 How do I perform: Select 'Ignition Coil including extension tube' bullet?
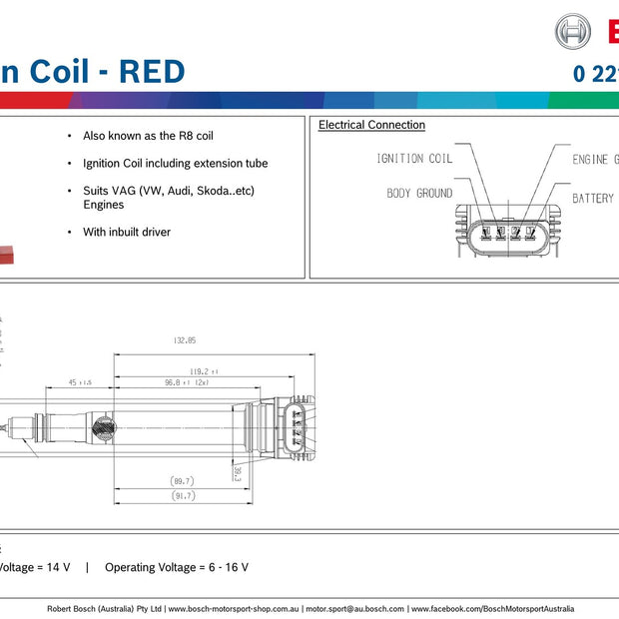tap(176, 164)
